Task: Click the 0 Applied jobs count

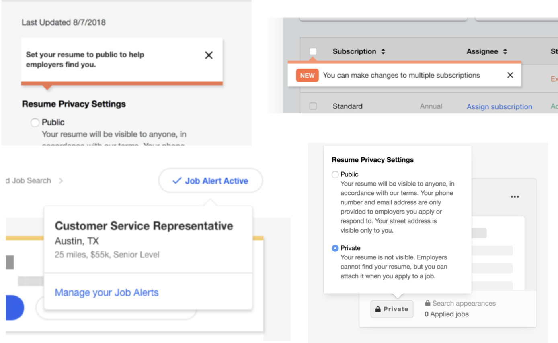Action: (x=446, y=314)
